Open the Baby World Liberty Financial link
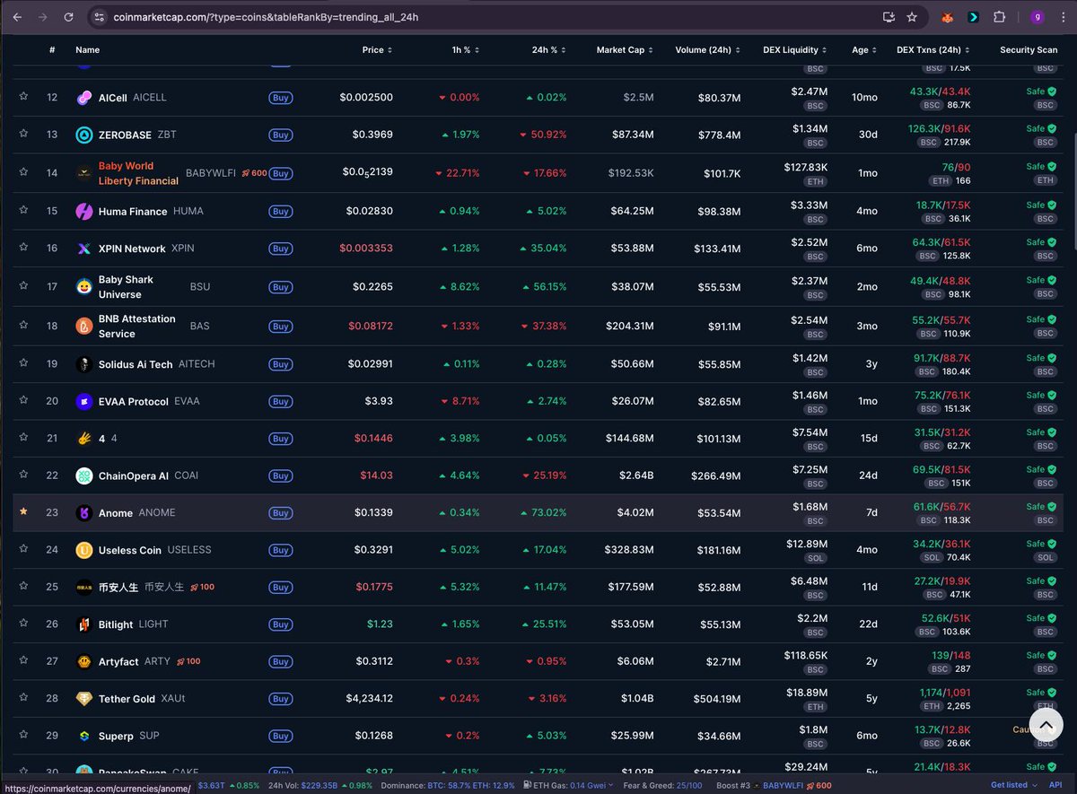 138,173
